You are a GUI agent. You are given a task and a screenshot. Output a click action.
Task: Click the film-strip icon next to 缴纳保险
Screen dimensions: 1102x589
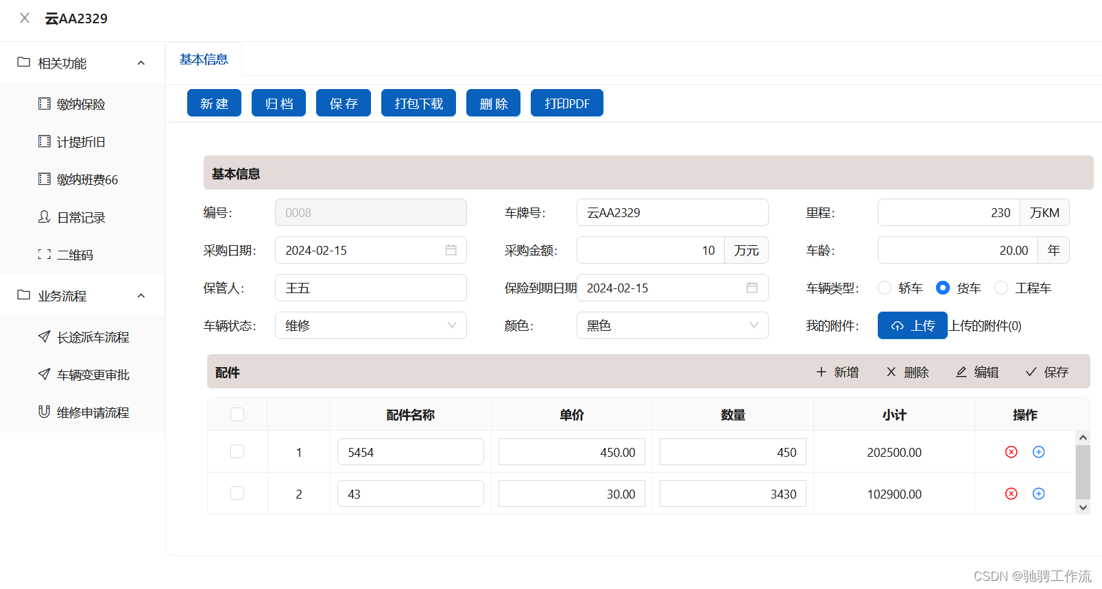(x=44, y=104)
